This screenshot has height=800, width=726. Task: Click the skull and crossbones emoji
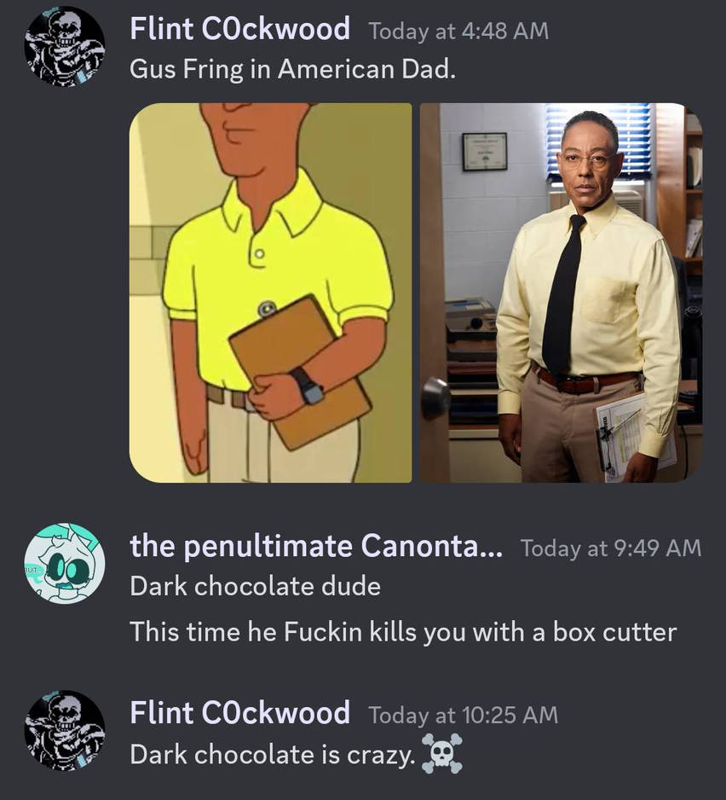442,754
